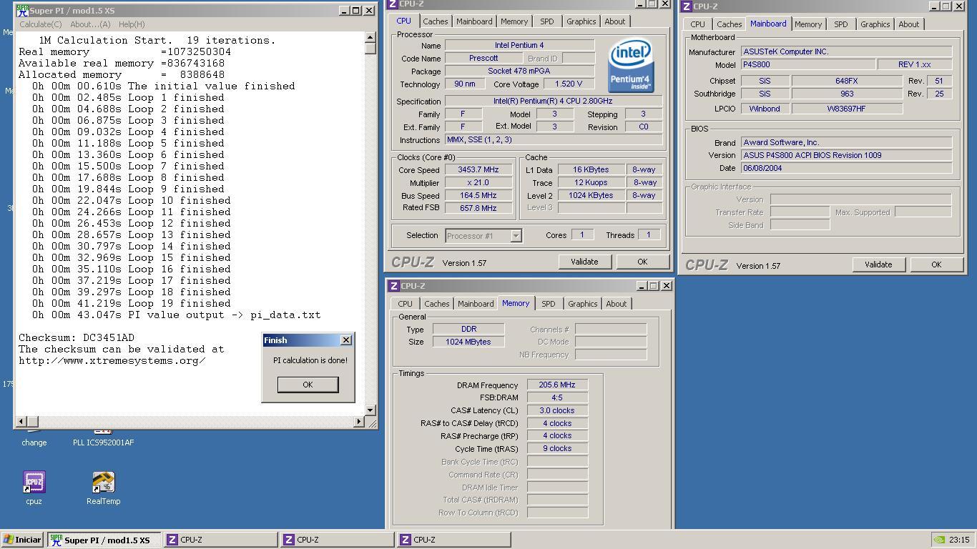Click the Core Voltage value 1.520 V
The image size is (977, 549).
[568, 84]
